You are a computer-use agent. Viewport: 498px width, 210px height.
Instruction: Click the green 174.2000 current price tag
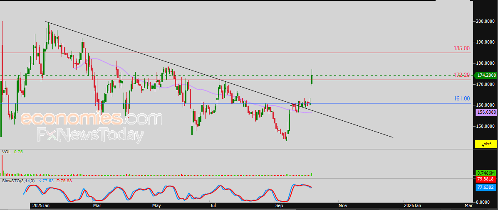486,76
